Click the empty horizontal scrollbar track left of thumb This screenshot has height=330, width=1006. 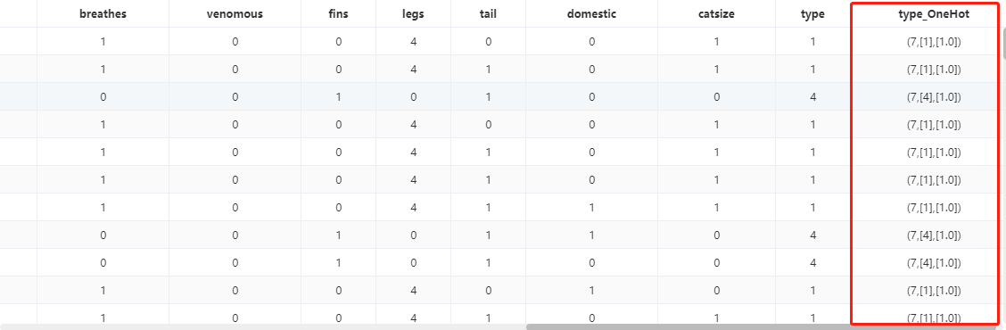coord(263,326)
